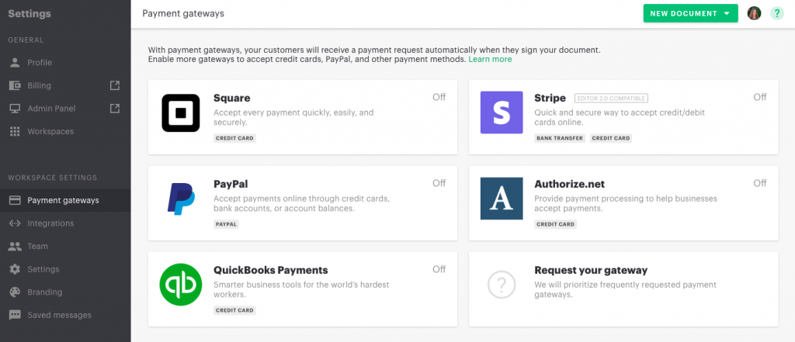Open the Authorize.net gateway title

(569, 185)
